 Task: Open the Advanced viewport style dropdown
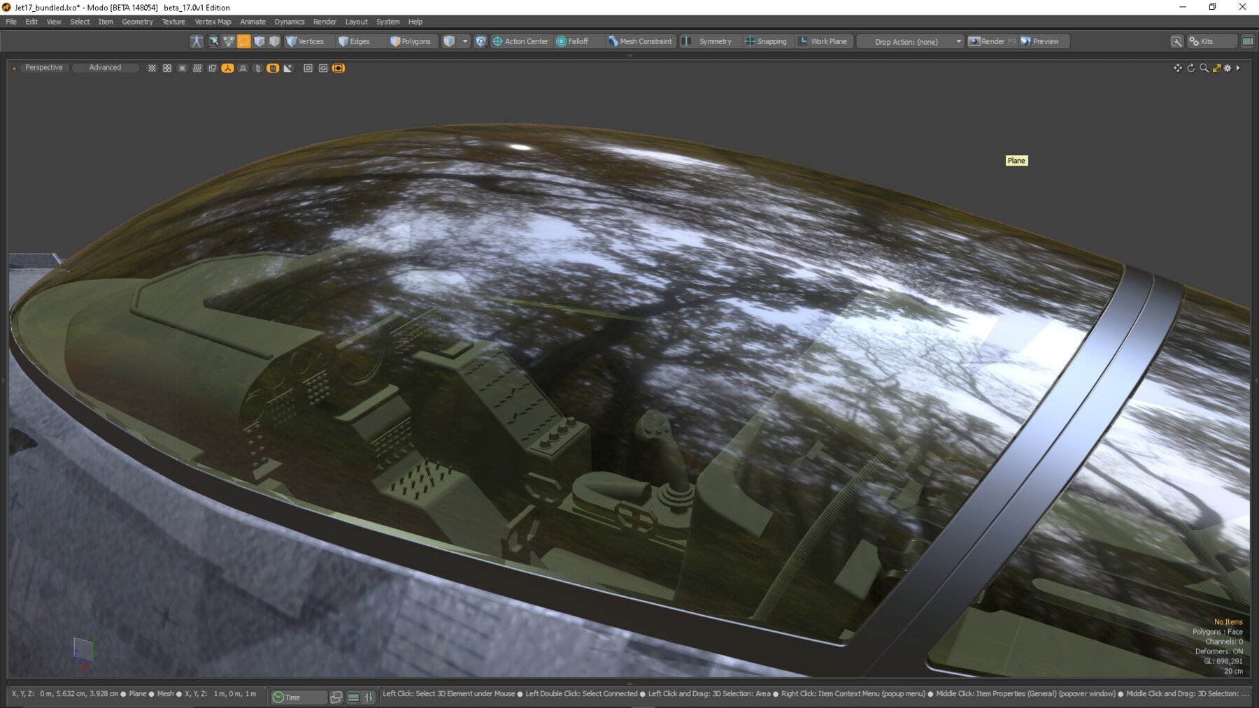(x=105, y=68)
